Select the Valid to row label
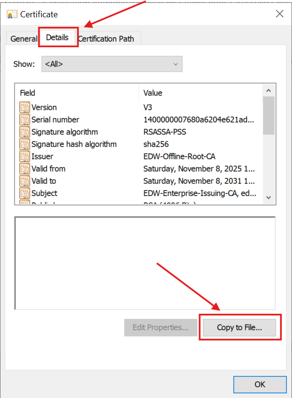Image resolution: width=292 pixels, height=398 pixels. pyautogui.click(x=44, y=181)
